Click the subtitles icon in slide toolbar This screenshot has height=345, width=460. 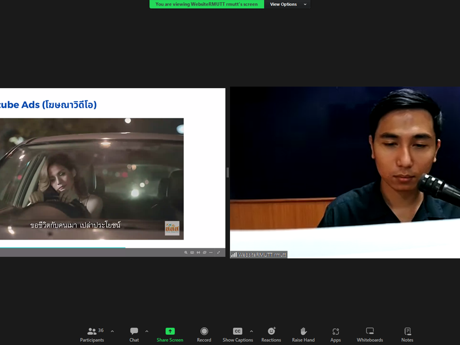point(192,253)
